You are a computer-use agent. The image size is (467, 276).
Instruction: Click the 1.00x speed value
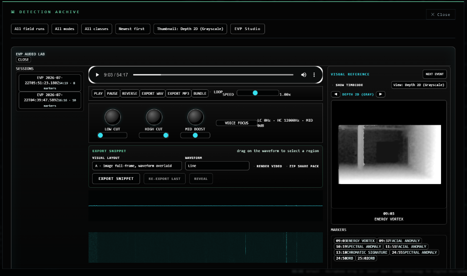click(x=285, y=95)
